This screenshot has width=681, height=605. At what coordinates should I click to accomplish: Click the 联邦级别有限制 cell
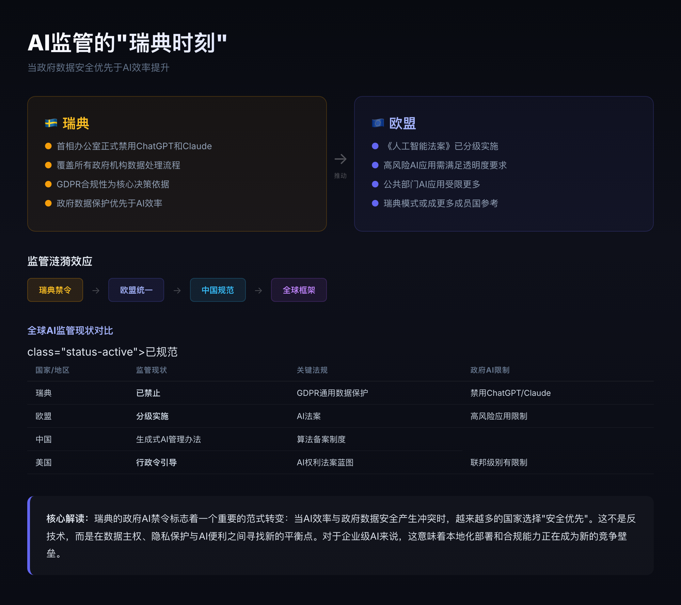(499, 462)
